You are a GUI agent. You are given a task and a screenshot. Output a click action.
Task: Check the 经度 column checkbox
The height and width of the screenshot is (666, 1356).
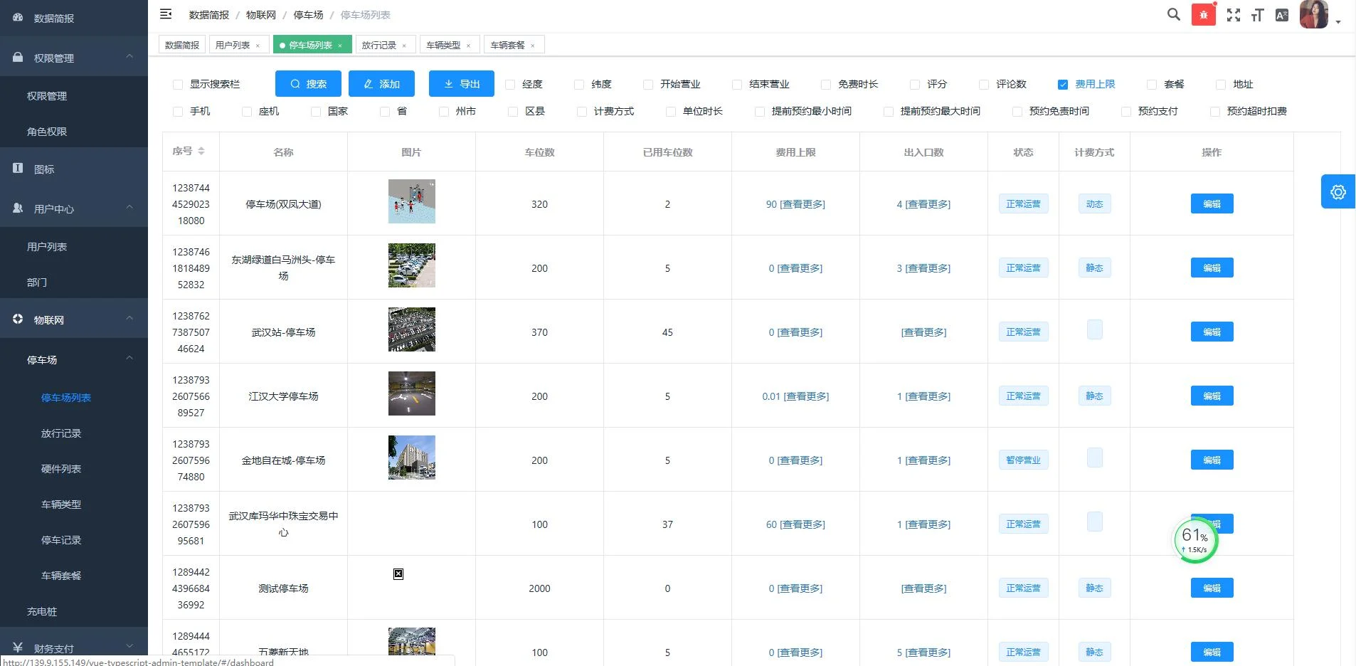coord(509,84)
